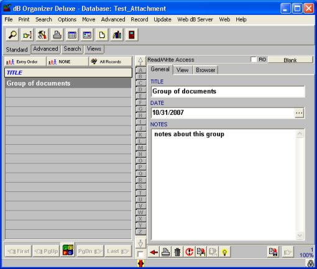Open the NONE sort selector
317x269 pixels.
[x=68, y=62]
